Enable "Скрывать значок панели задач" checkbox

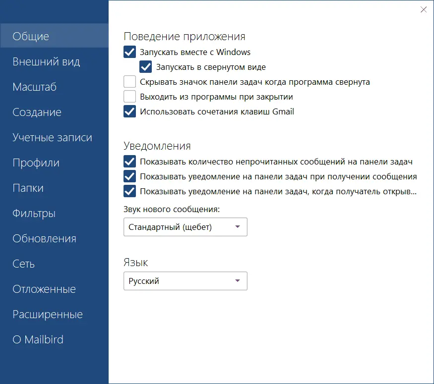[130, 82]
